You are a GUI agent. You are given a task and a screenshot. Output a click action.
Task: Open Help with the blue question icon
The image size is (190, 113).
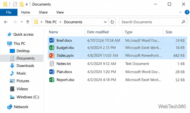[187, 12]
